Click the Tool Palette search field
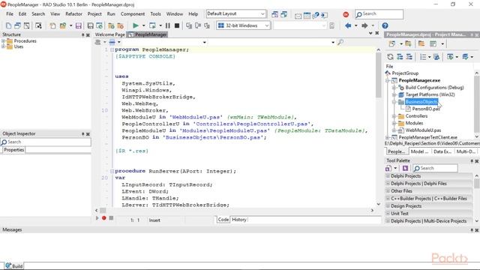This screenshot has width=480, height=270. tap(435, 168)
